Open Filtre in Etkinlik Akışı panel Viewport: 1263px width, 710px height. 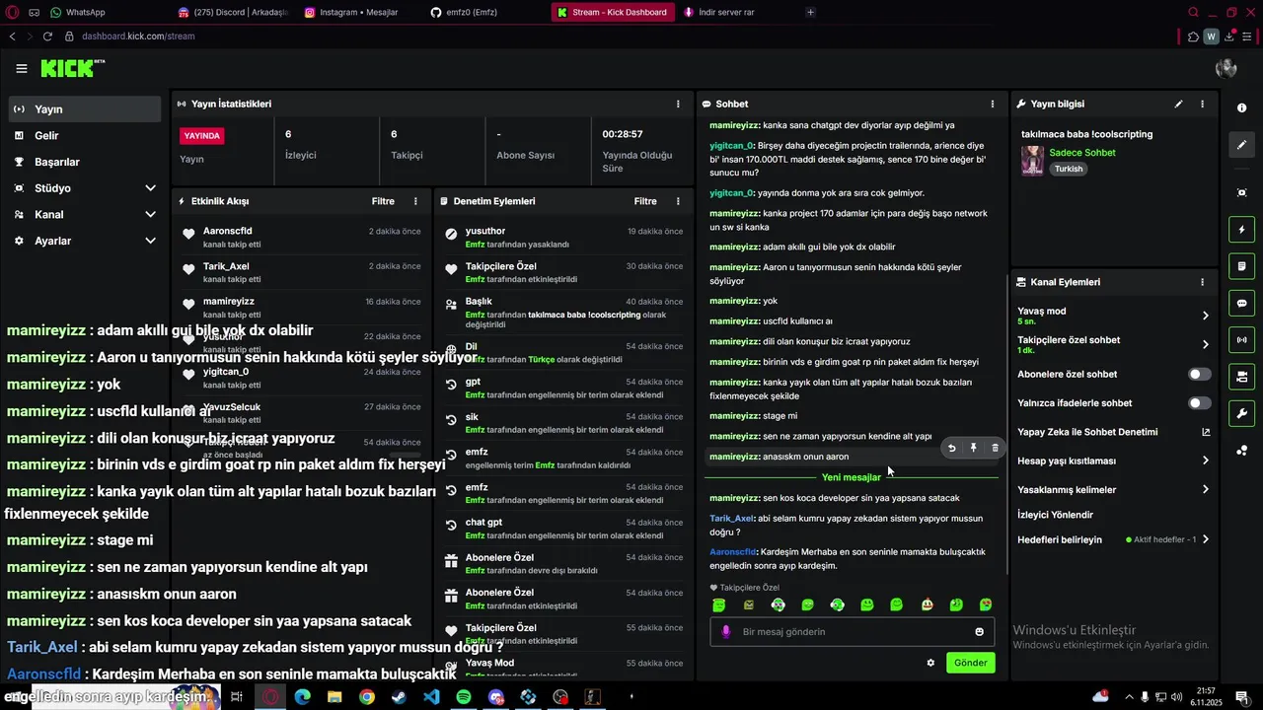pyautogui.click(x=383, y=201)
